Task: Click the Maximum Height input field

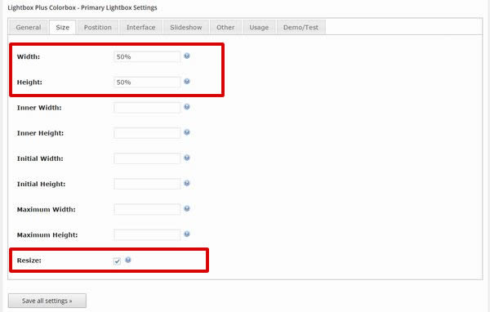Action: 147,234
